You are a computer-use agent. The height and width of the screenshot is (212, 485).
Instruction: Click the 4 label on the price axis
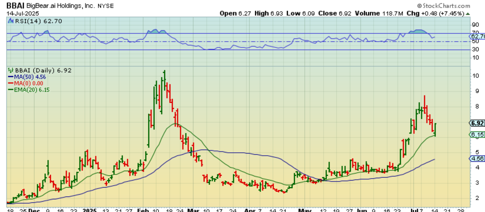click(x=477, y=167)
